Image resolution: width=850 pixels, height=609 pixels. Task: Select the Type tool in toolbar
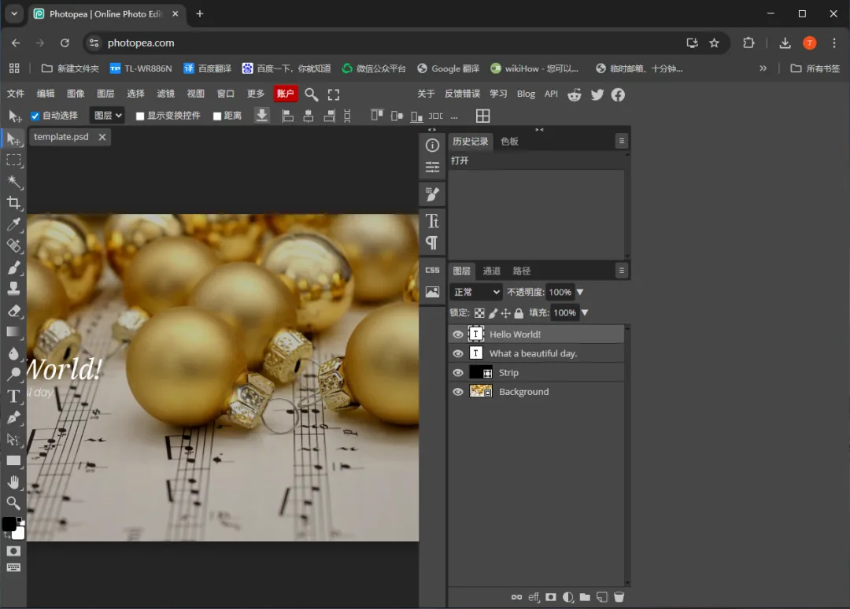[x=13, y=396]
